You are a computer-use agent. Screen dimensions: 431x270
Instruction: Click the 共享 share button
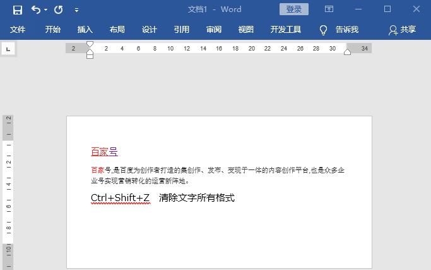point(402,30)
